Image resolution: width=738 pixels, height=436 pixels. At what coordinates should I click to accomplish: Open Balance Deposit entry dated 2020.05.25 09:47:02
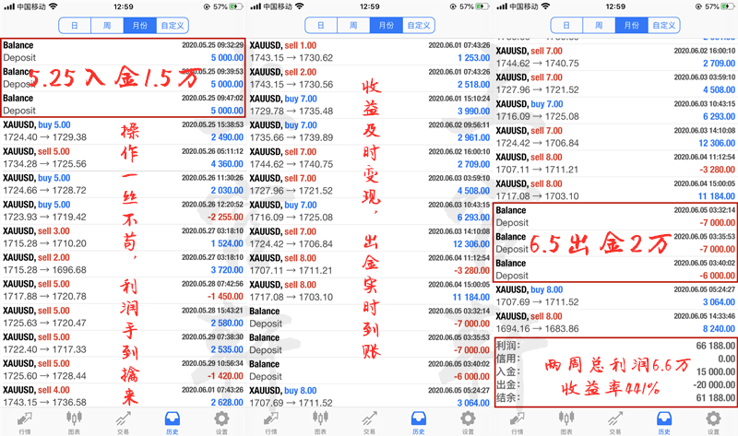(x=123, y=104)
